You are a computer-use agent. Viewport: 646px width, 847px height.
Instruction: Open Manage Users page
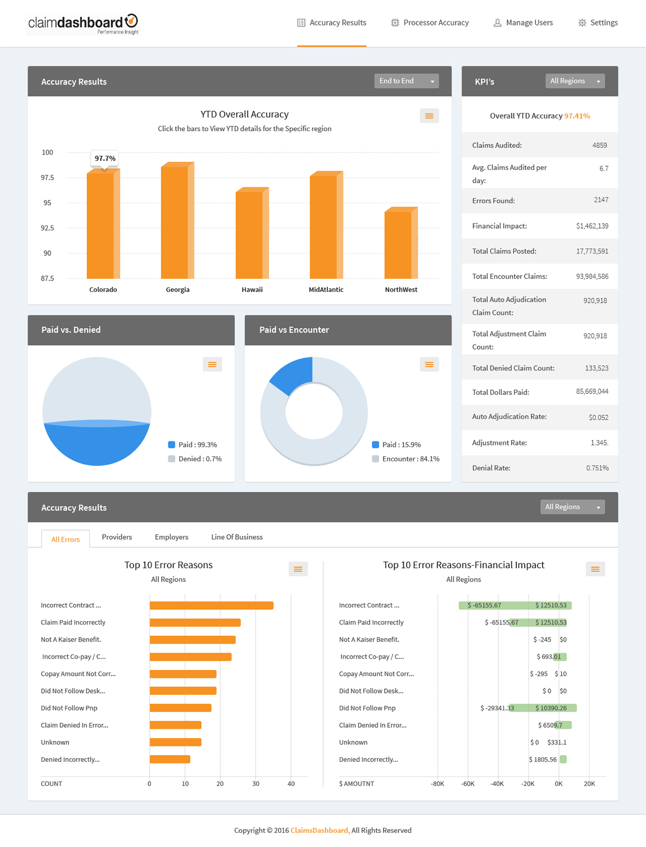(523, 23)
